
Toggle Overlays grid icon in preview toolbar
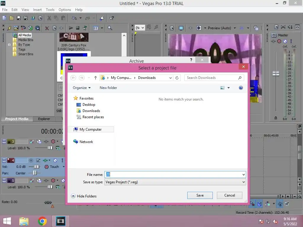(241, 28)
